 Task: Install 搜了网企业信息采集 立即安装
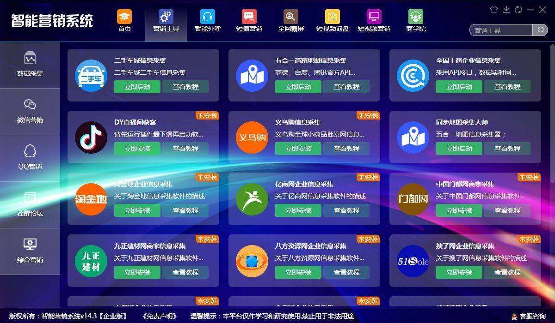click(459, 272)
